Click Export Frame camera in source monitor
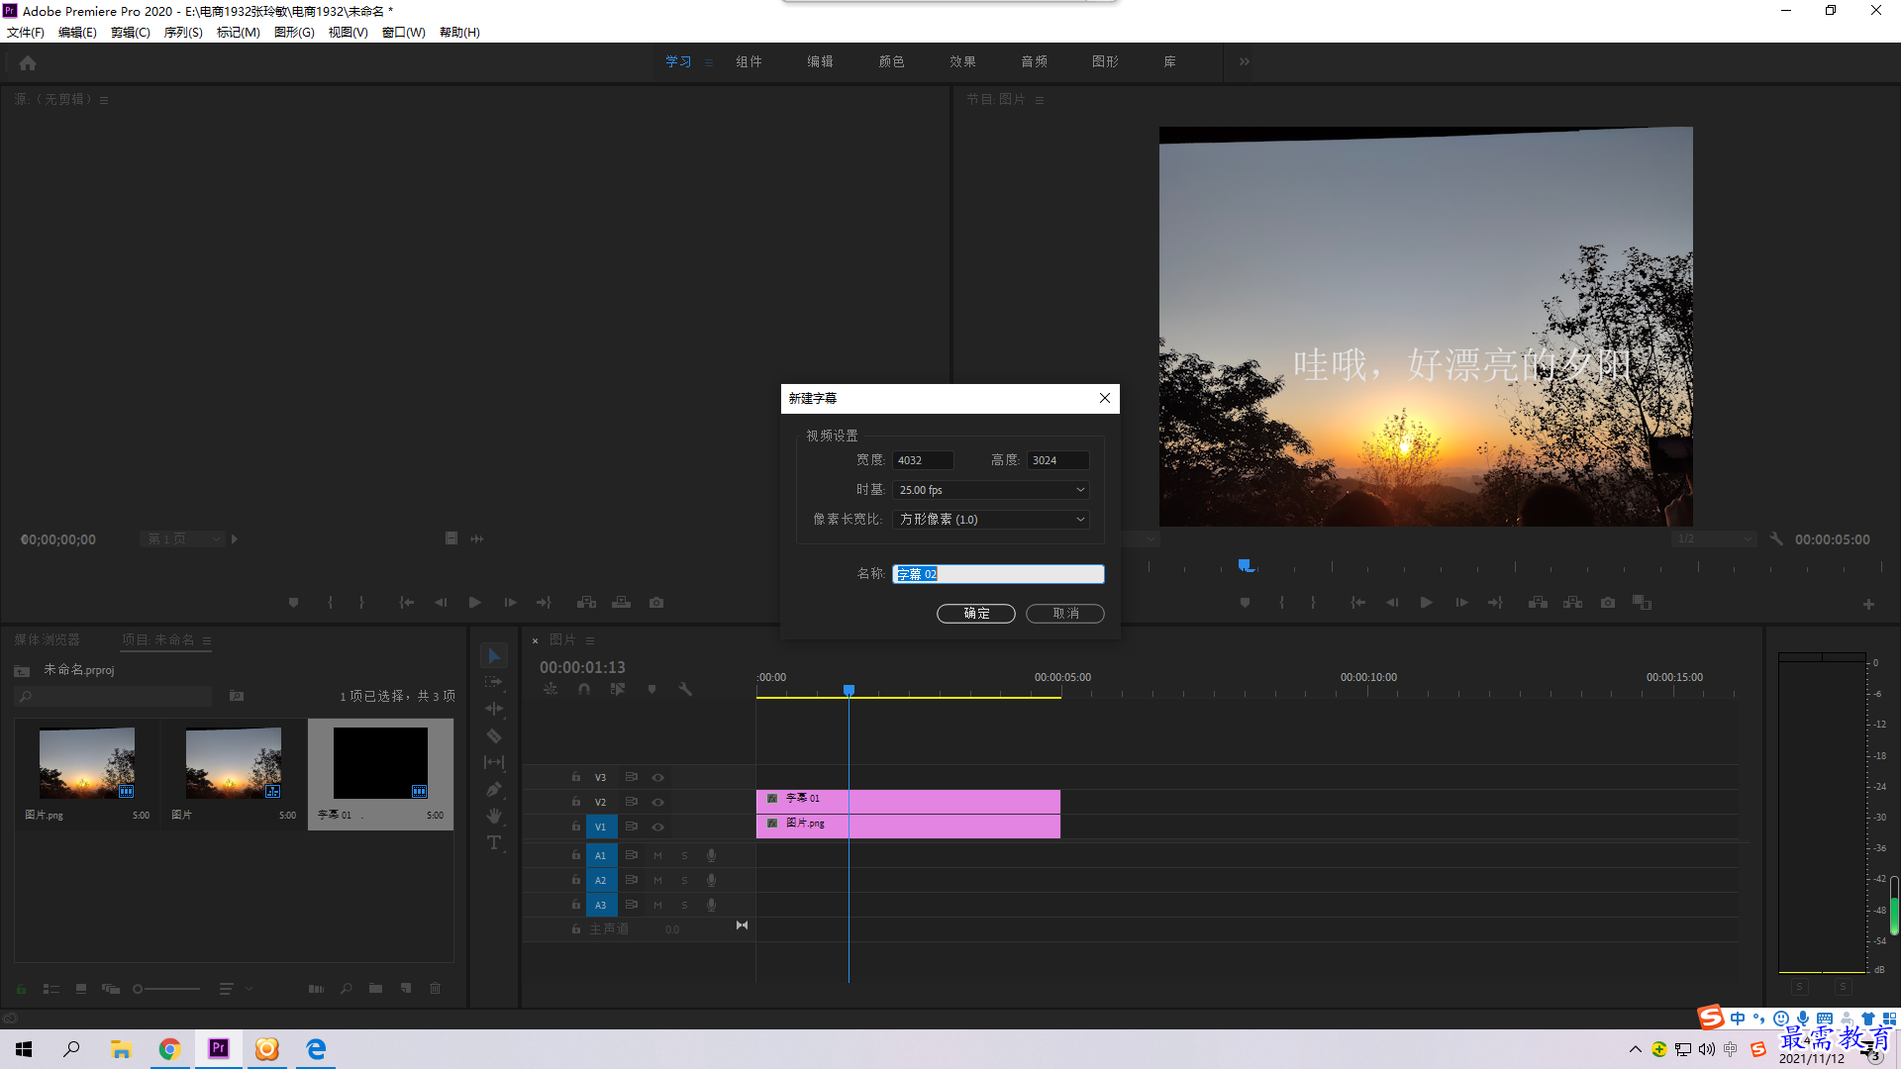 pyautogui.click(x=656, y=603)
